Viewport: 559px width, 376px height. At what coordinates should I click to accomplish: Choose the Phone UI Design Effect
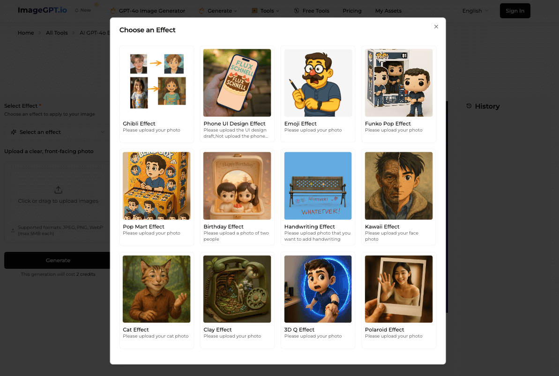pyautogui.click(x=237, y=94)
